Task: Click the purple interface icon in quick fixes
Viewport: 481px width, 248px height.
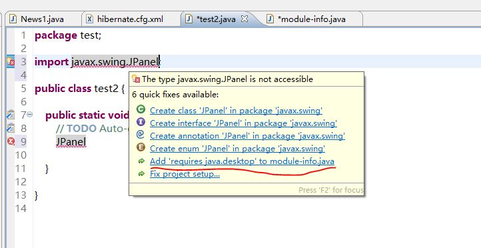Action: (141, 122)
